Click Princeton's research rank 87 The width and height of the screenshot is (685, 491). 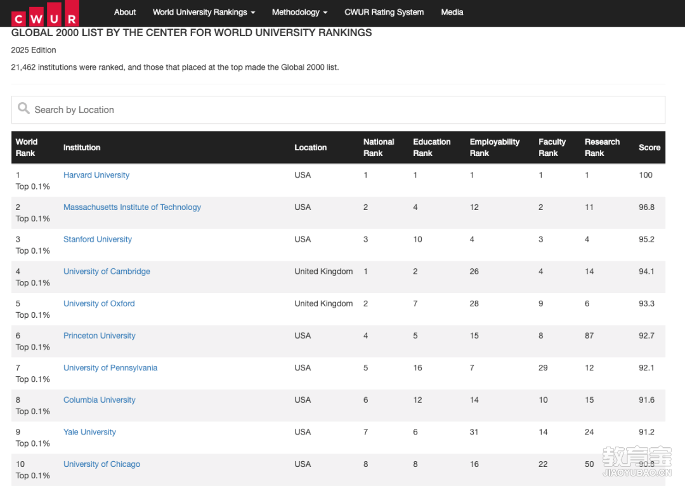coord(589,336)
